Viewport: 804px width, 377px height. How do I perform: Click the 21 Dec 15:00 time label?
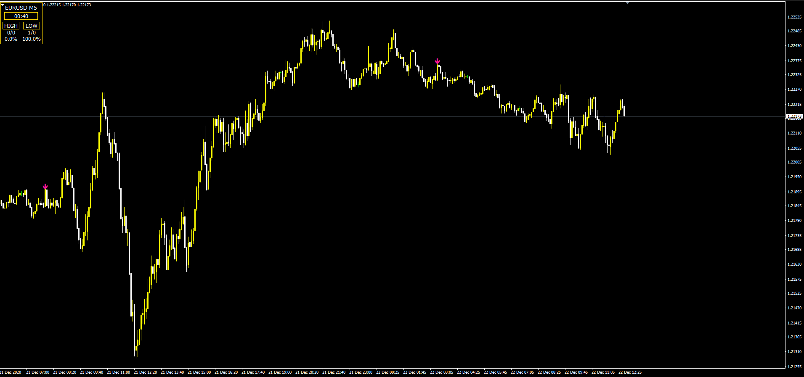[199, 372]
